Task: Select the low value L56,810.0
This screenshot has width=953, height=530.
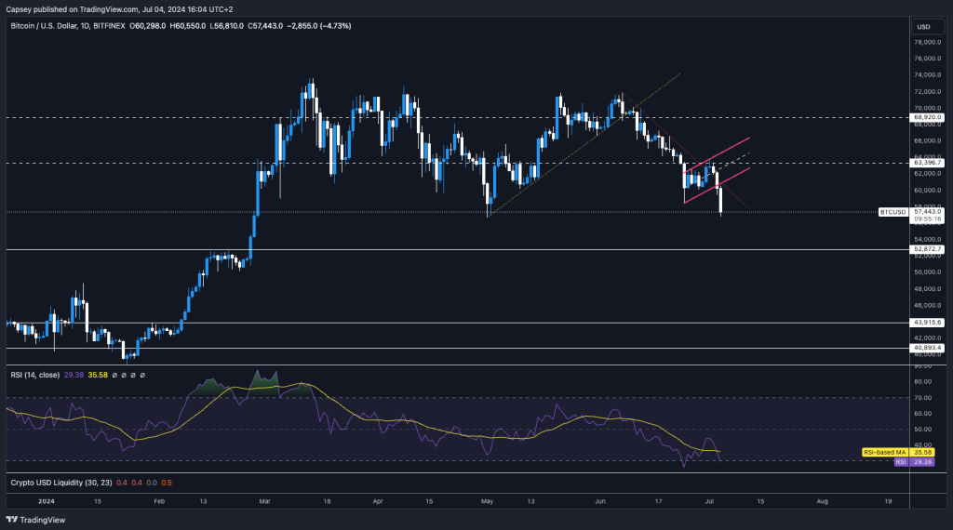Action: pyautogui.click(x=227, y=26)
